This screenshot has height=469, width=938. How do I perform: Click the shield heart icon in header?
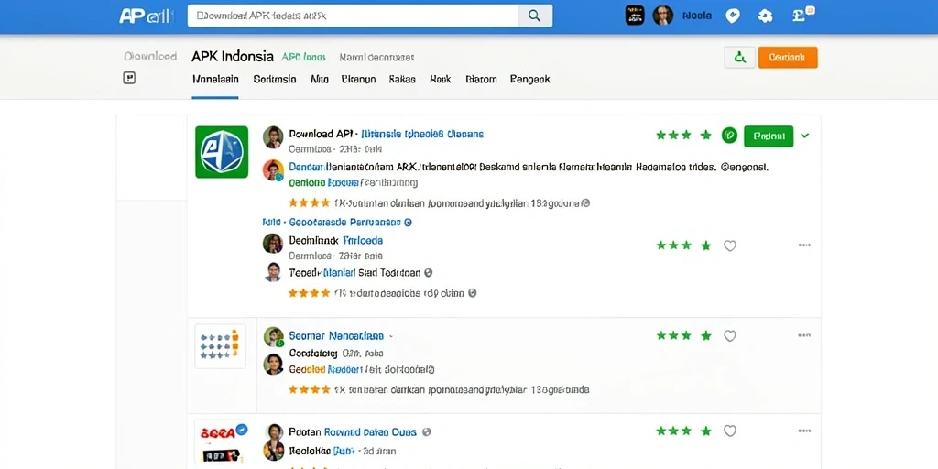click(x=733, y=16)
